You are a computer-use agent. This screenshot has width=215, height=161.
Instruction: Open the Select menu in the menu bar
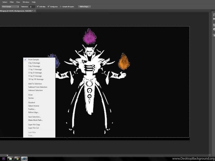coord(5,2)
